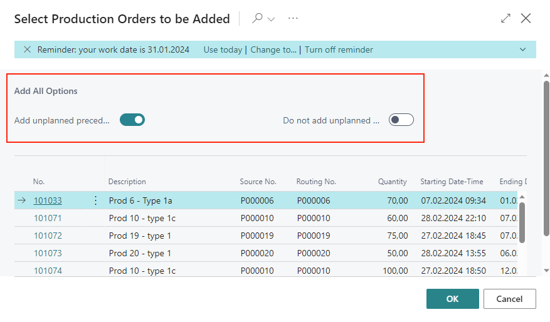Select order number 101073

click(48, 253)
